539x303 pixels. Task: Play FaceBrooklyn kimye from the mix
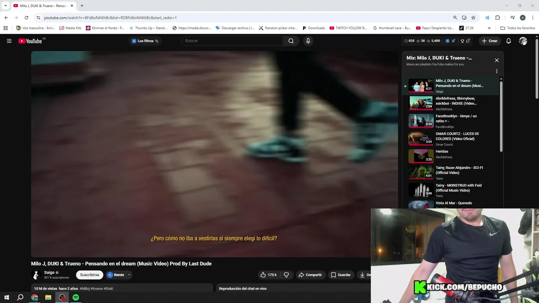pos(451,121)
